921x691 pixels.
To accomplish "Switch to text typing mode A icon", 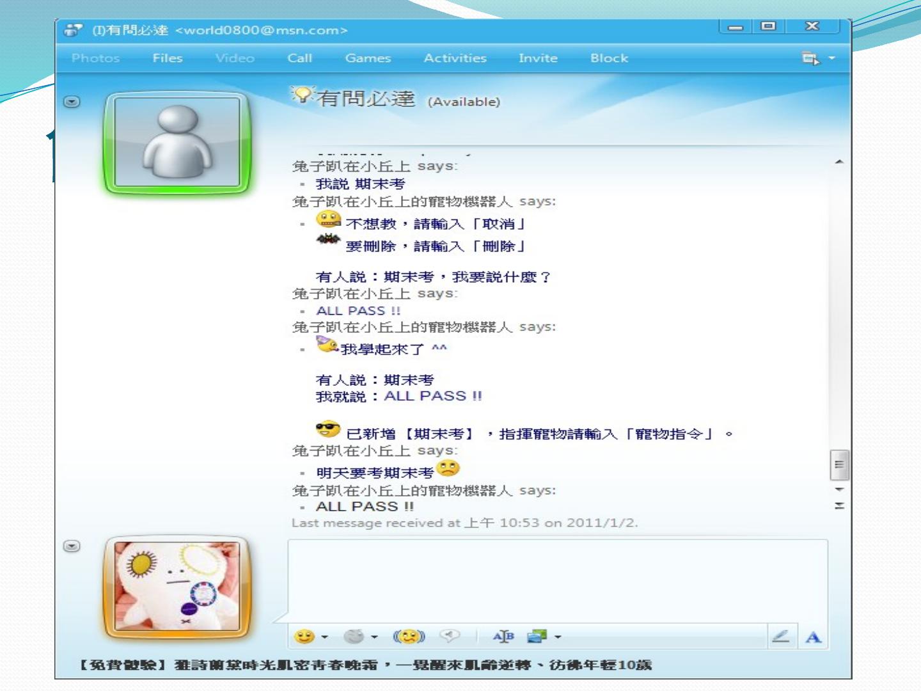I will [x=813, y=637].
